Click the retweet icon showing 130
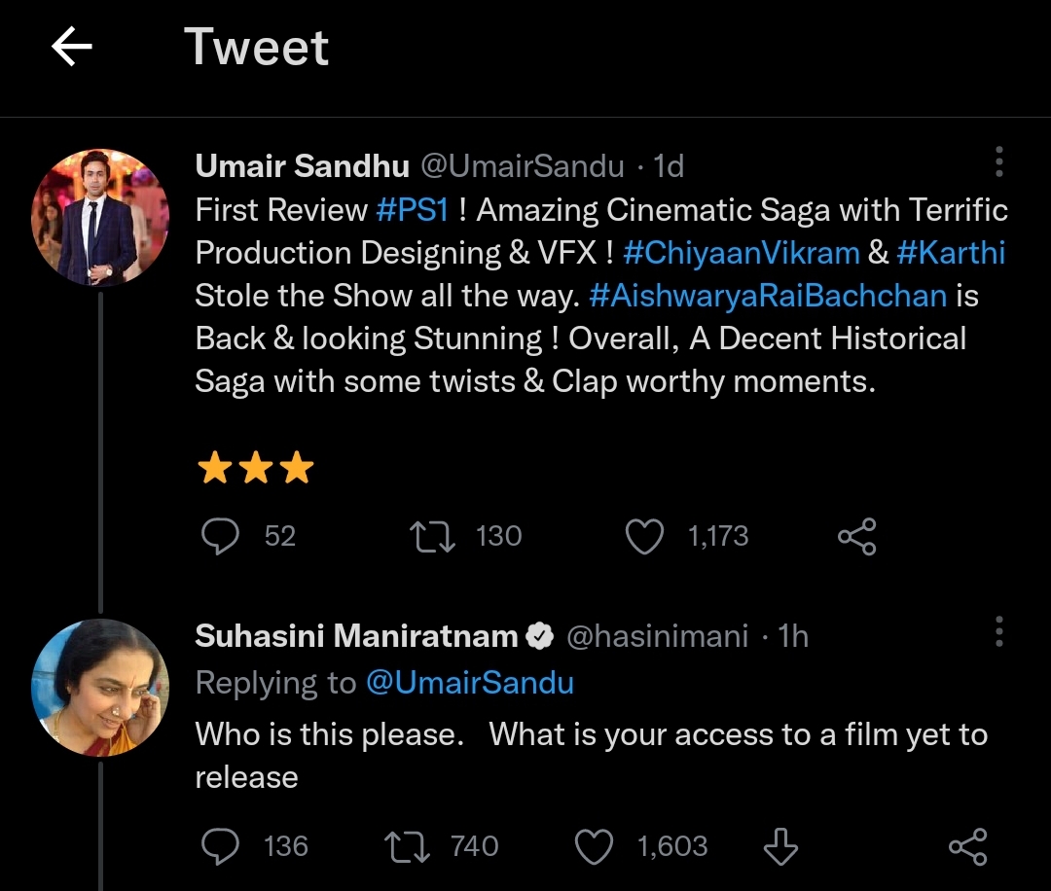This screenshot has height=891, width=1051. 431,536
